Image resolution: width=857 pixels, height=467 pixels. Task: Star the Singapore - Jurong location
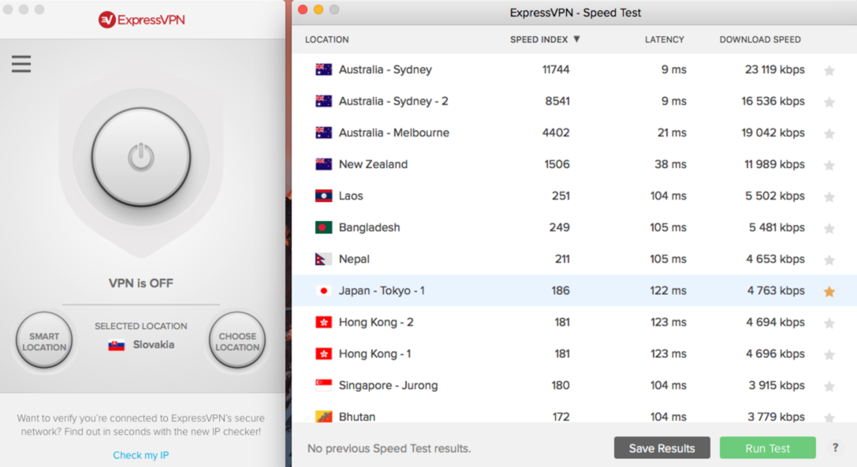coord(829,386)
